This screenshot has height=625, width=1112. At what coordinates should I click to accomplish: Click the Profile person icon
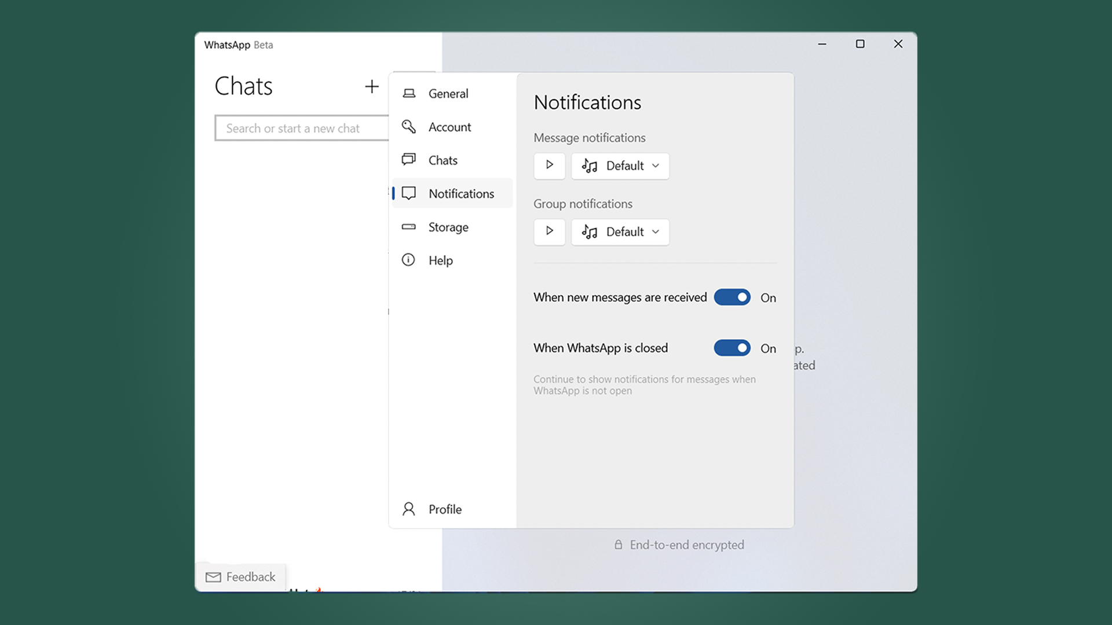coord(409,509)
